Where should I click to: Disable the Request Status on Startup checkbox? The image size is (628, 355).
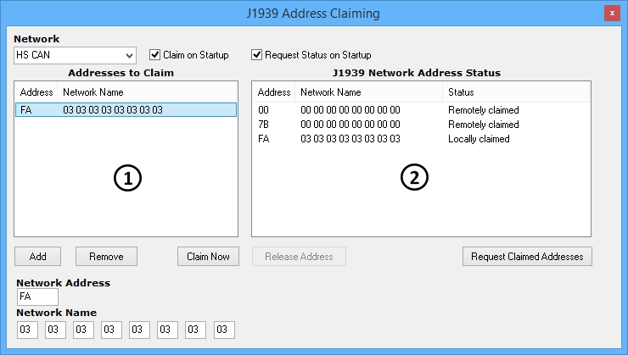click(257, 55)
